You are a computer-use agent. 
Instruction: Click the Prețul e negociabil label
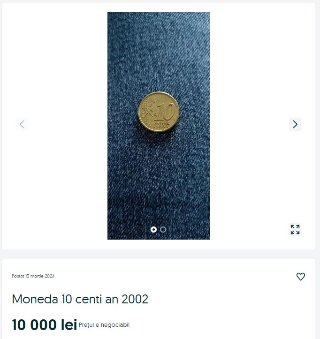point(104,325)
